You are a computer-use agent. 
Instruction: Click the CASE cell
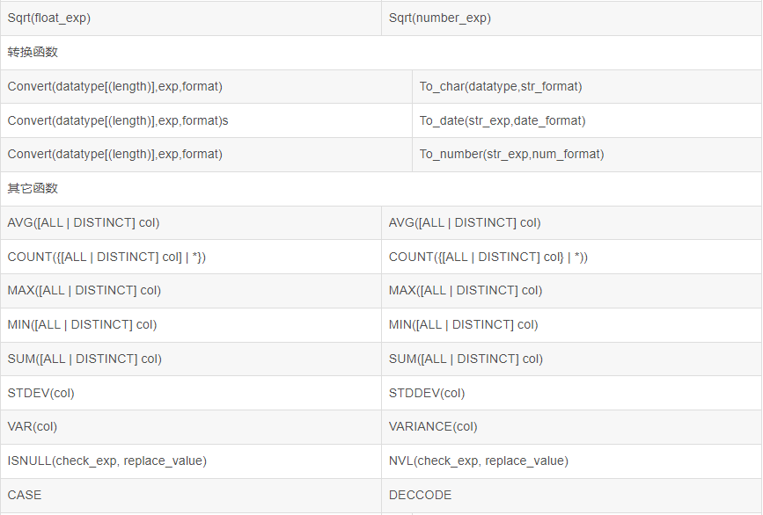coord(25,495)
